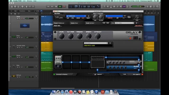Open the Preset Info tab
This screenshot has height=95, width=169.
click(57, 26)
